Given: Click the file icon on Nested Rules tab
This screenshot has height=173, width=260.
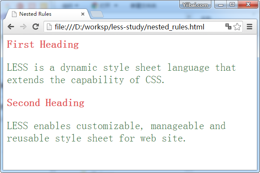Looking at the screenshot, I should (x=14, y=14).
